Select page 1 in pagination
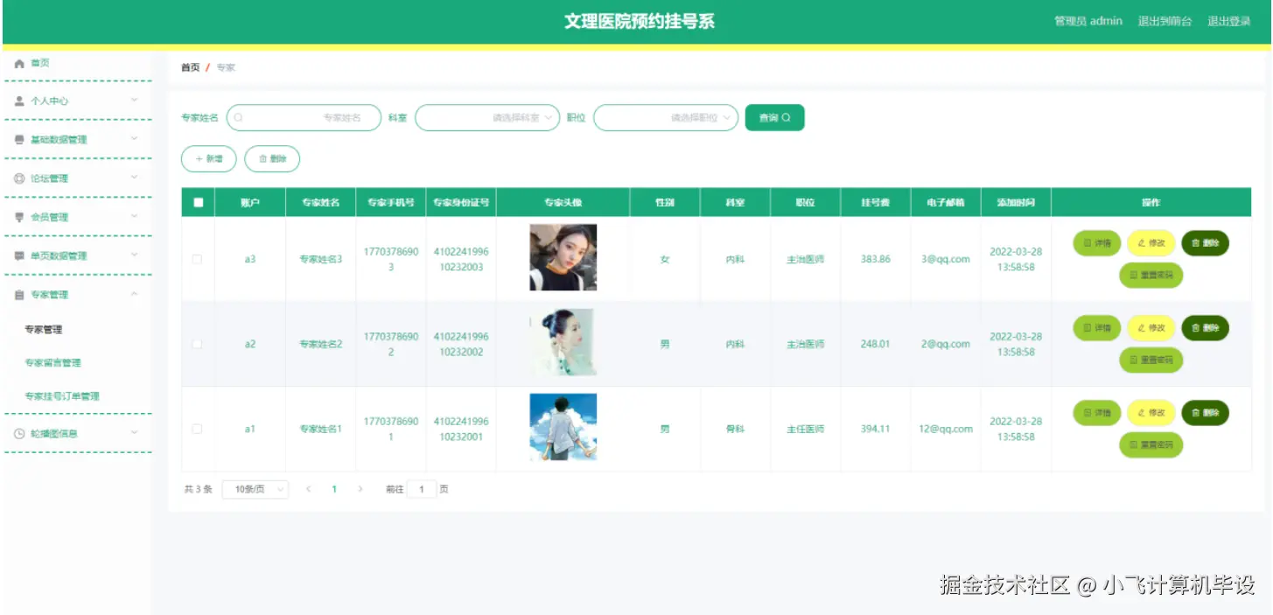Screen dimensions: 1273x615 tap(334, 490)
